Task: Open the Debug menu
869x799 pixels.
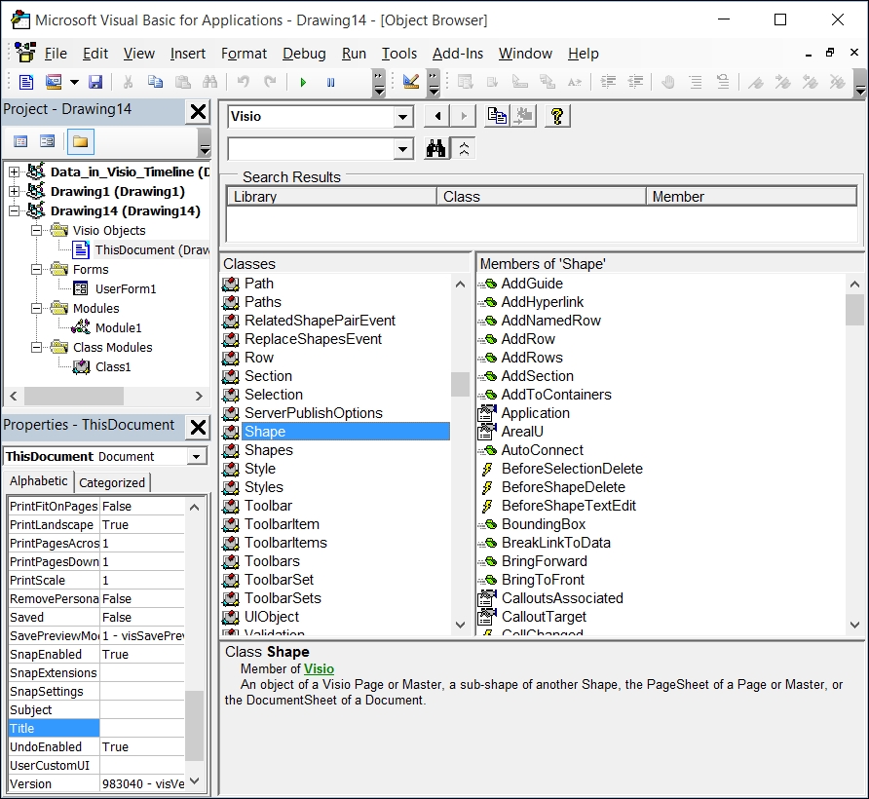Action: [304, 54]
